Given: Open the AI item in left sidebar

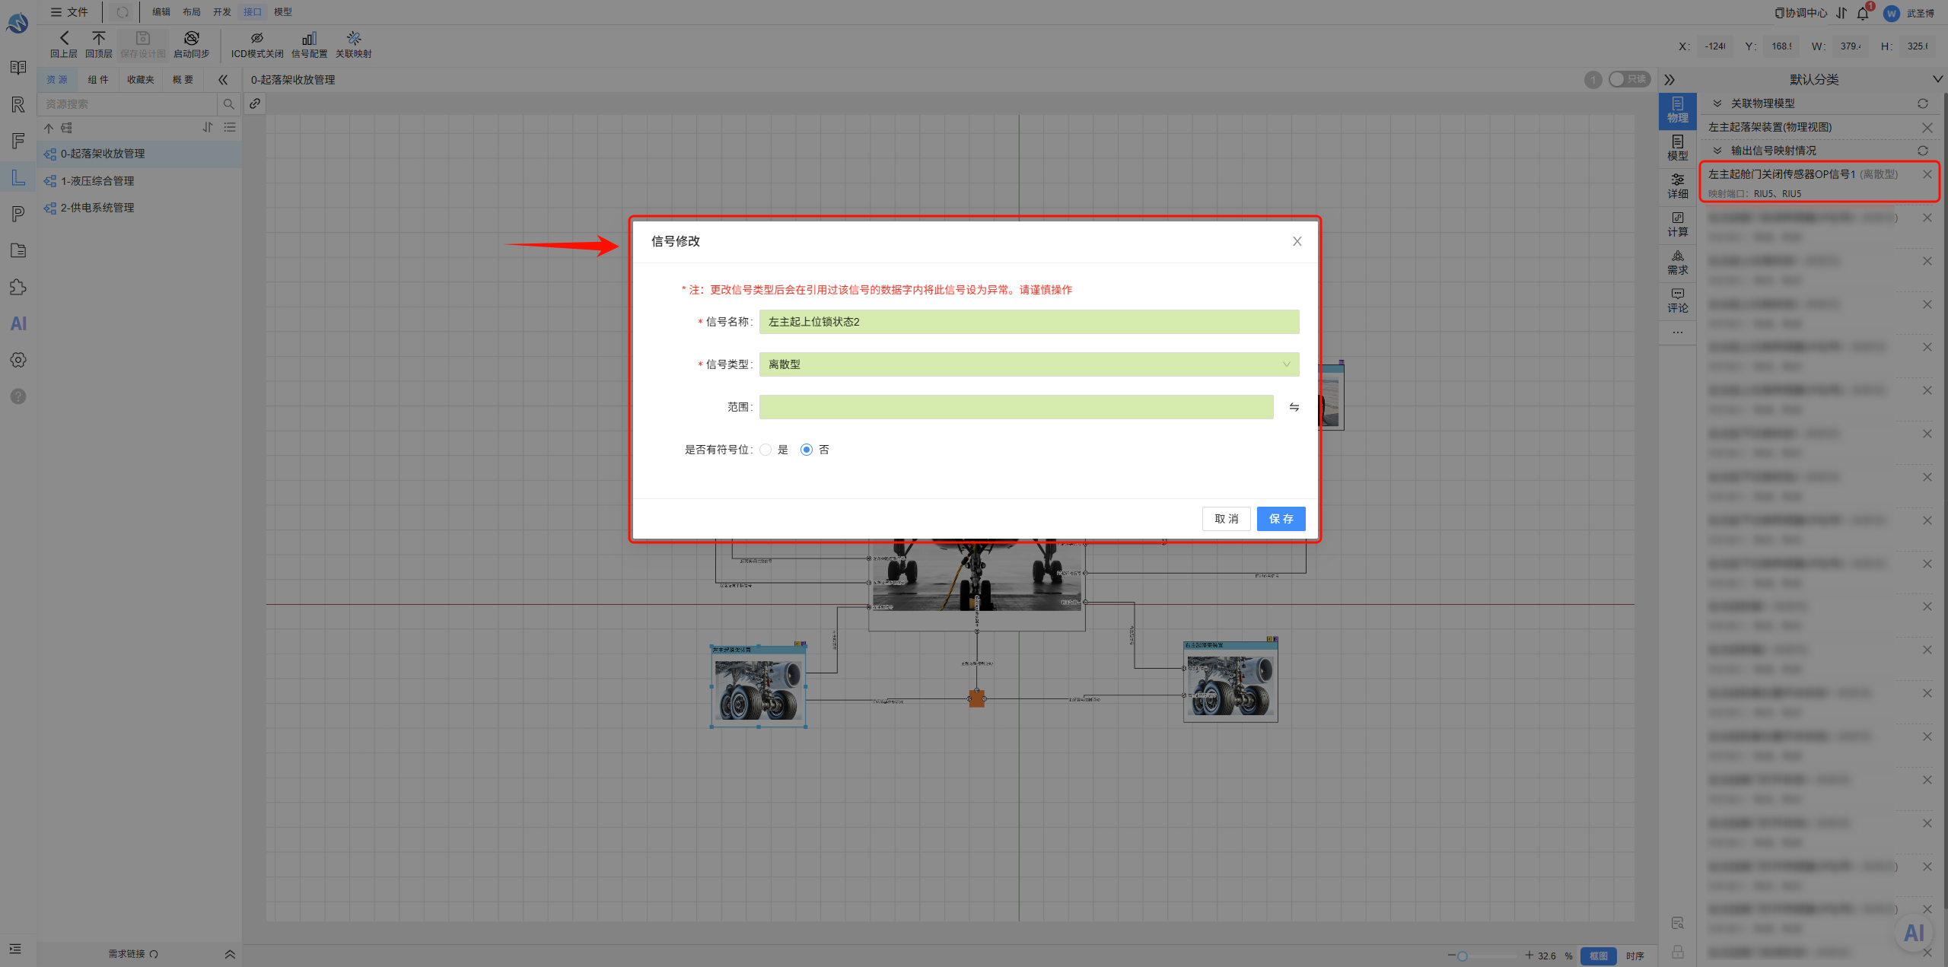Looking at the screenshot, I should pyautogui.click(x=18, y=323).
